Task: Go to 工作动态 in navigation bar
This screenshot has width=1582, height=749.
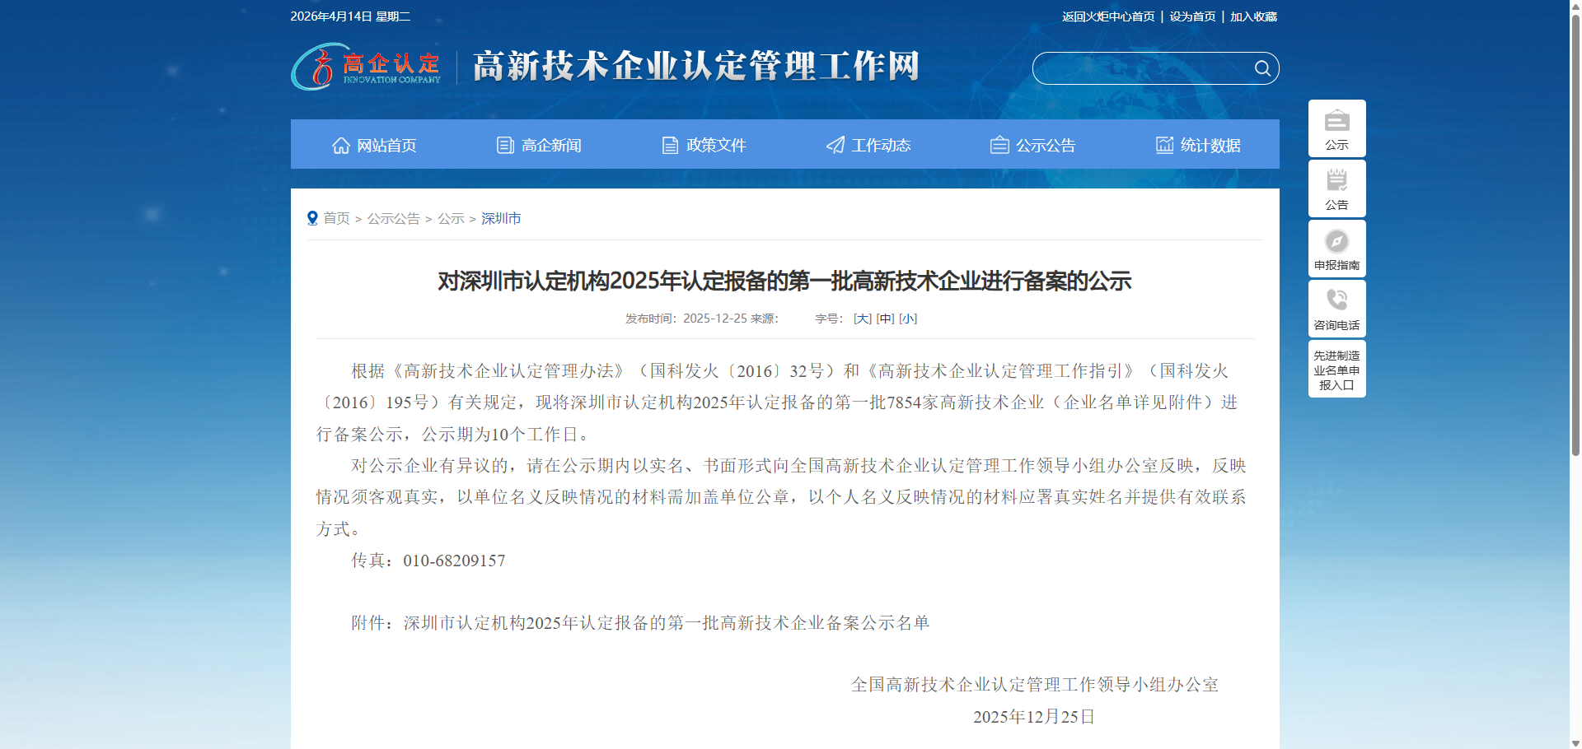Action: (868, 146)
